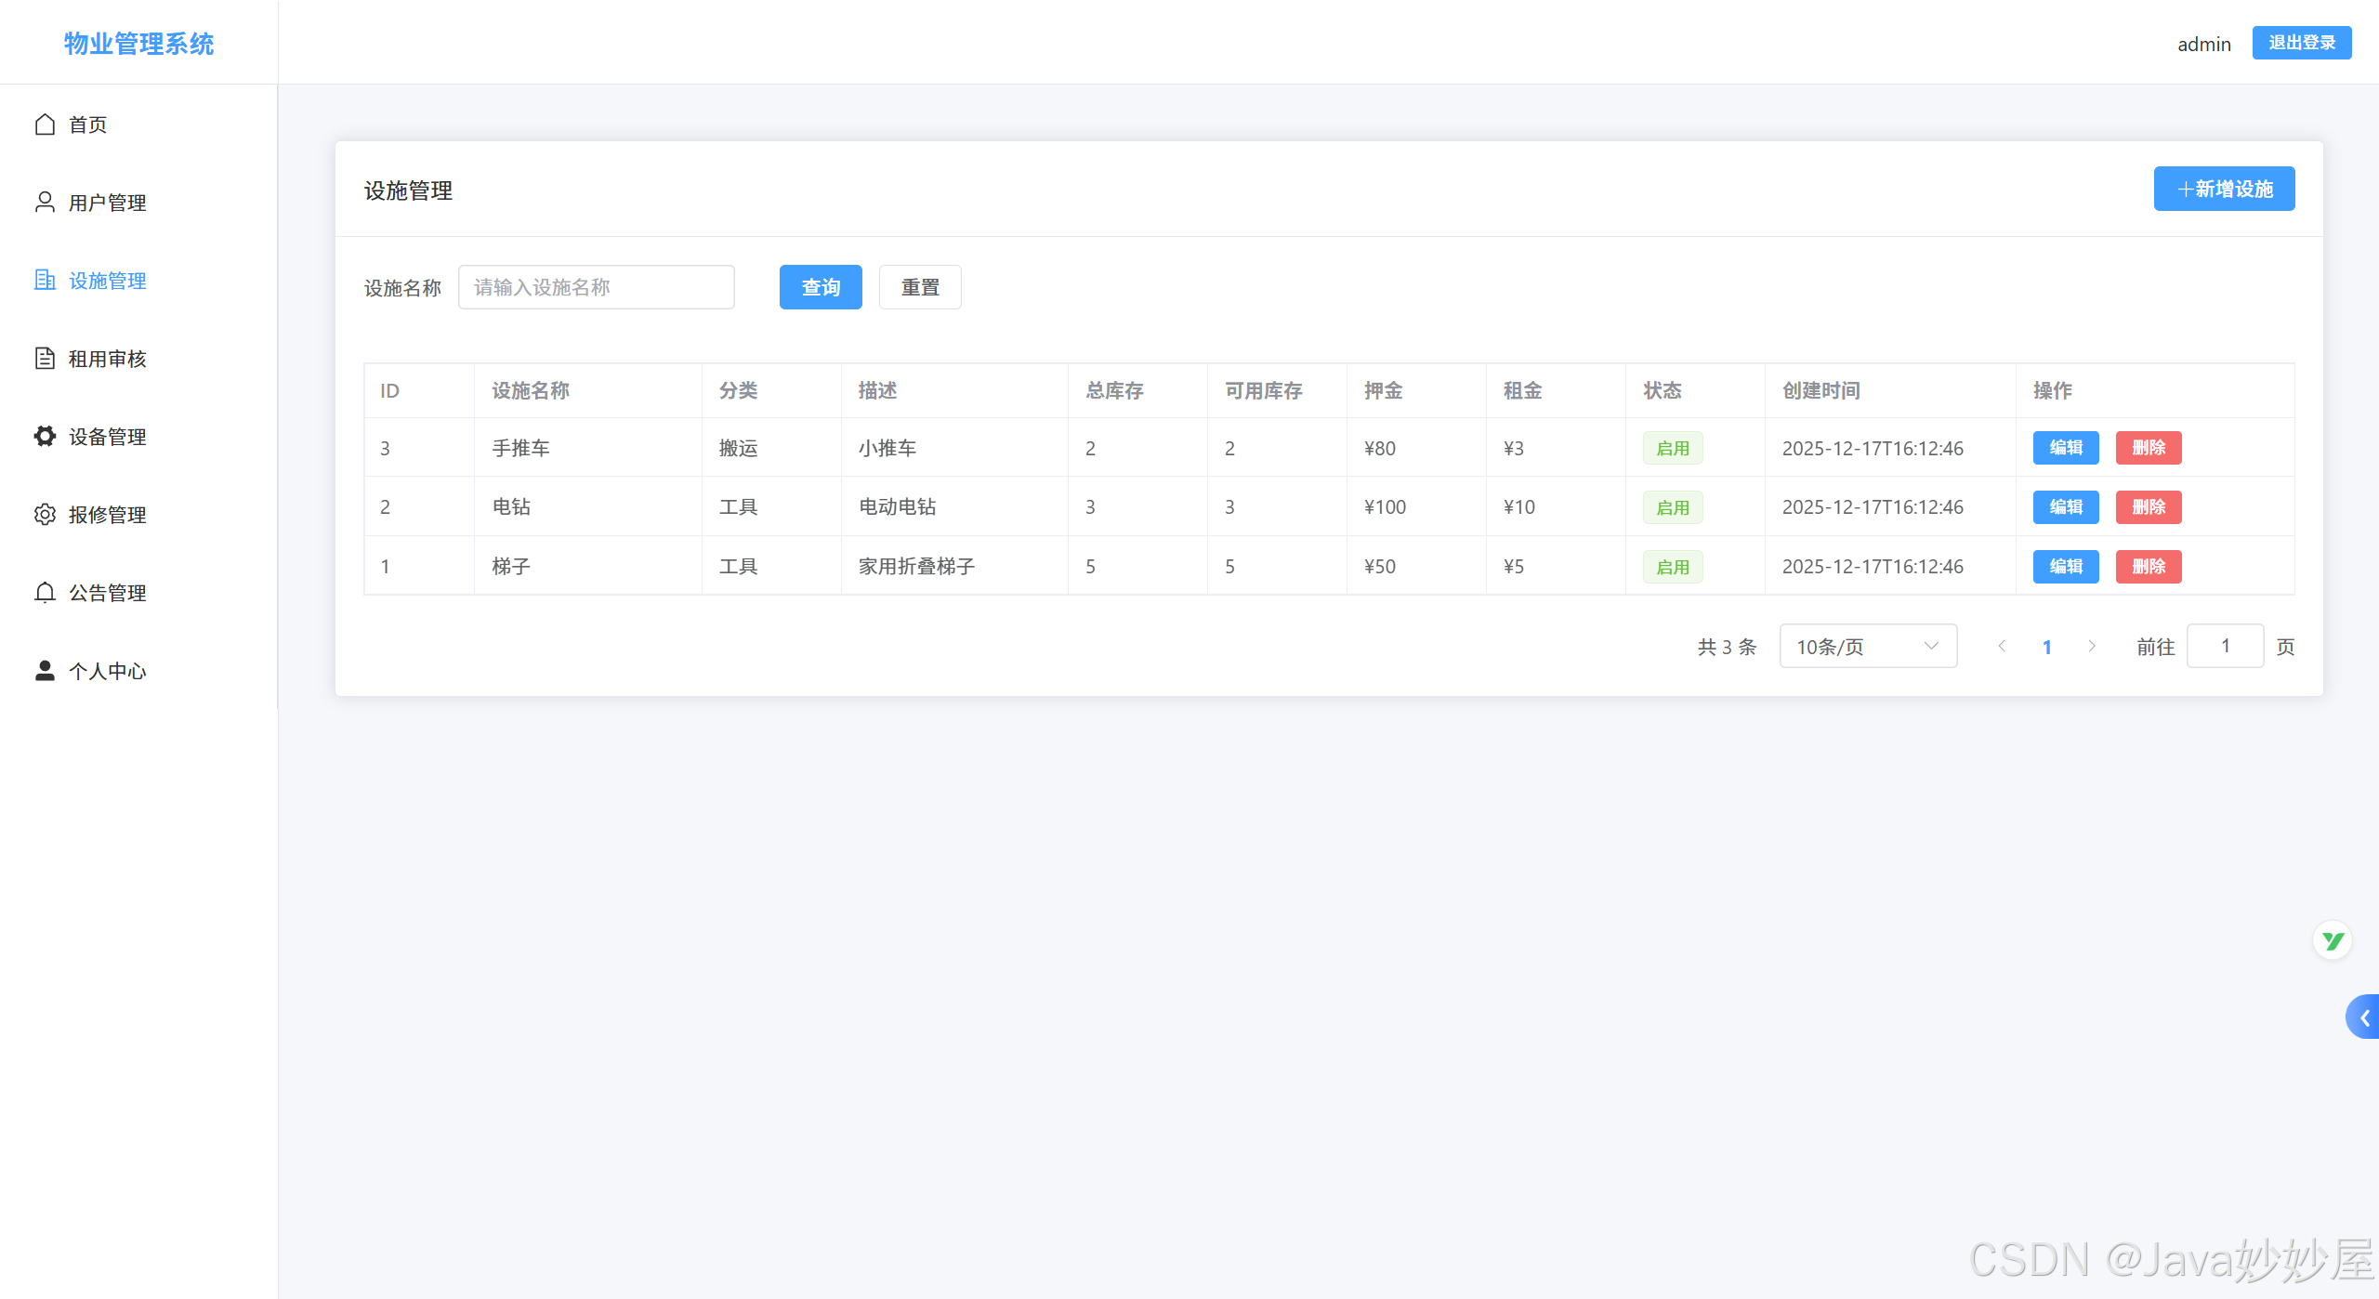Edit the 手推车 facility row
The width and height of the screenshot is (2379, 1299).
click(2065, 448)
